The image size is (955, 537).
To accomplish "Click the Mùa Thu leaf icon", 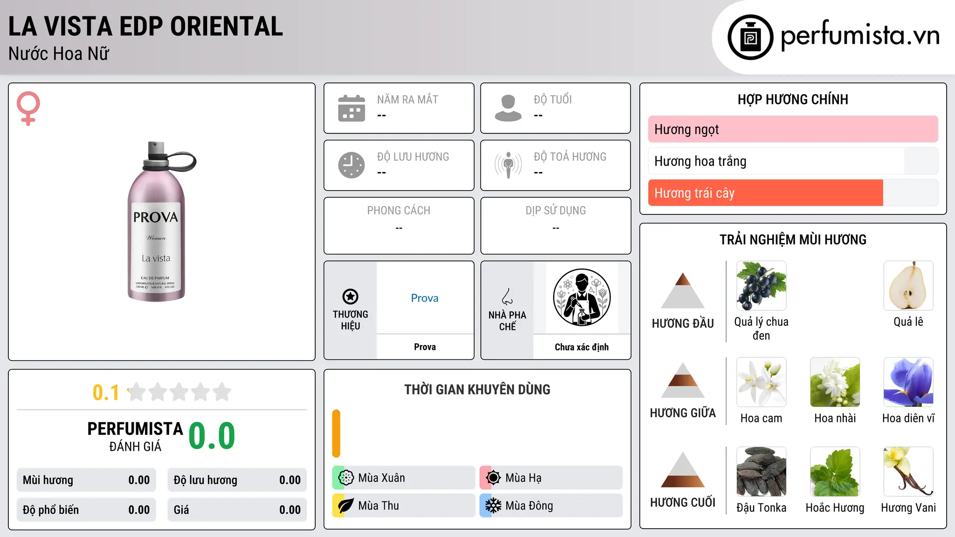I will point(346,506).
